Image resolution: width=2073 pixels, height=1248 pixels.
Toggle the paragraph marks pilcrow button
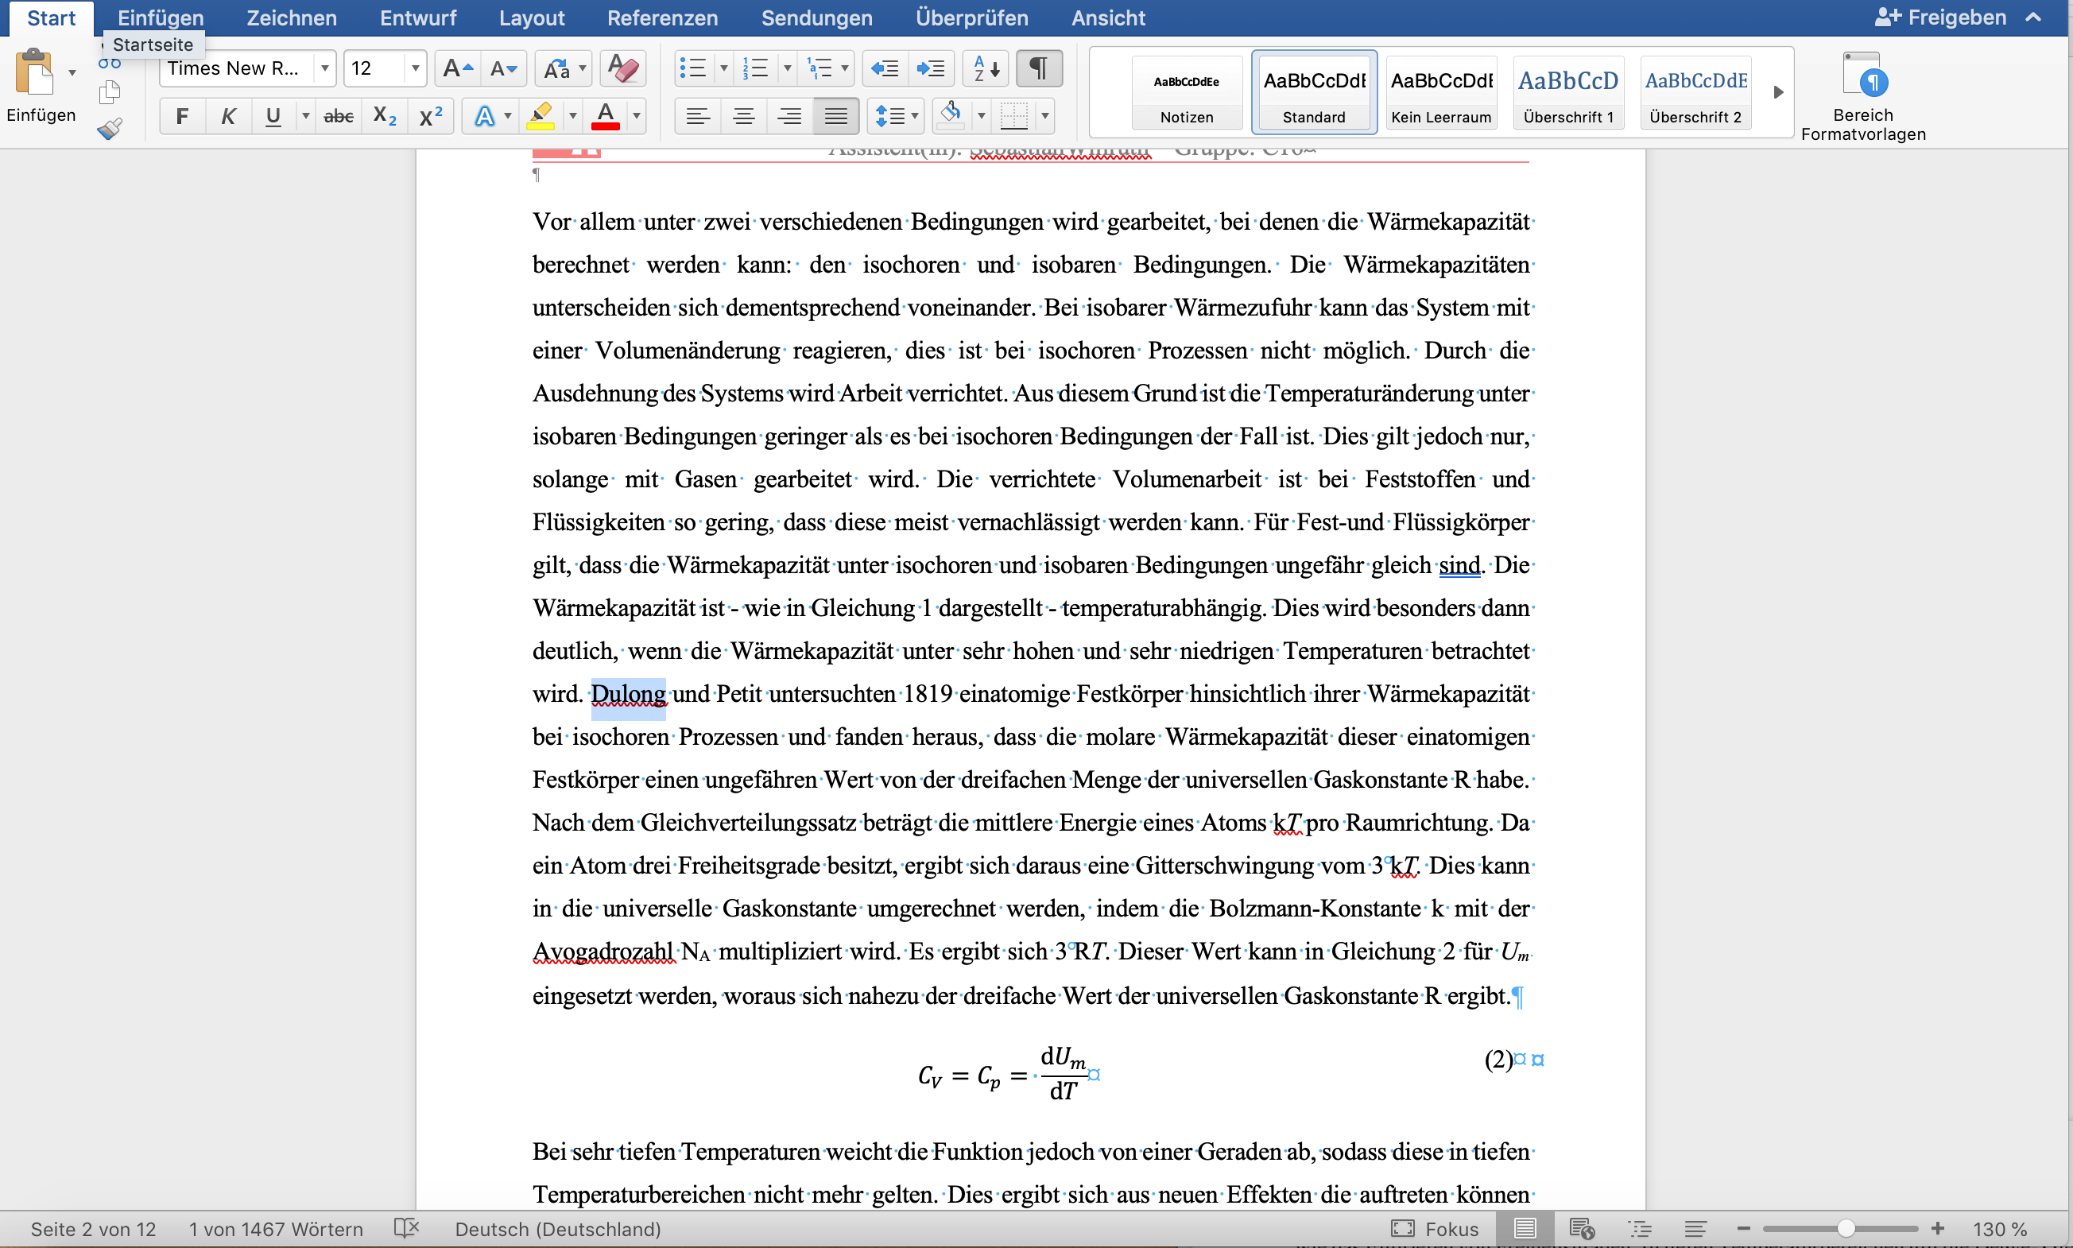(x=1039, y=68)
